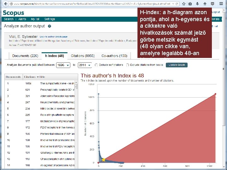
Task: Switch to the Documents (226) tab
Action: [25, 56]
